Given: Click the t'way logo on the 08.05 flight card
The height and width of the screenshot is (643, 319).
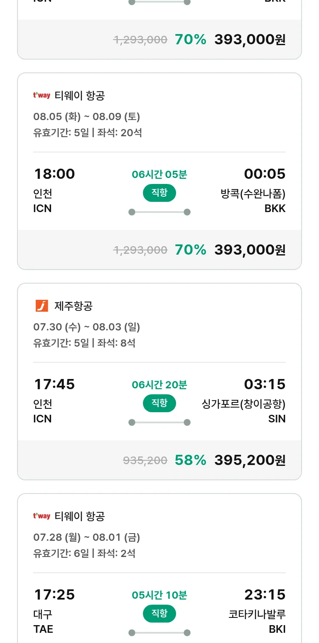Looking at the screenshot, I should tap(42, 96).
